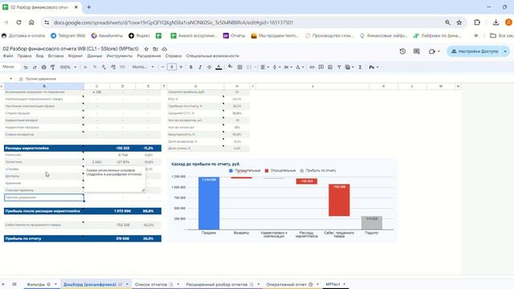Open the cell fill color bucket icon
Viewport: 514px width, 289px height.
[230, 67]
